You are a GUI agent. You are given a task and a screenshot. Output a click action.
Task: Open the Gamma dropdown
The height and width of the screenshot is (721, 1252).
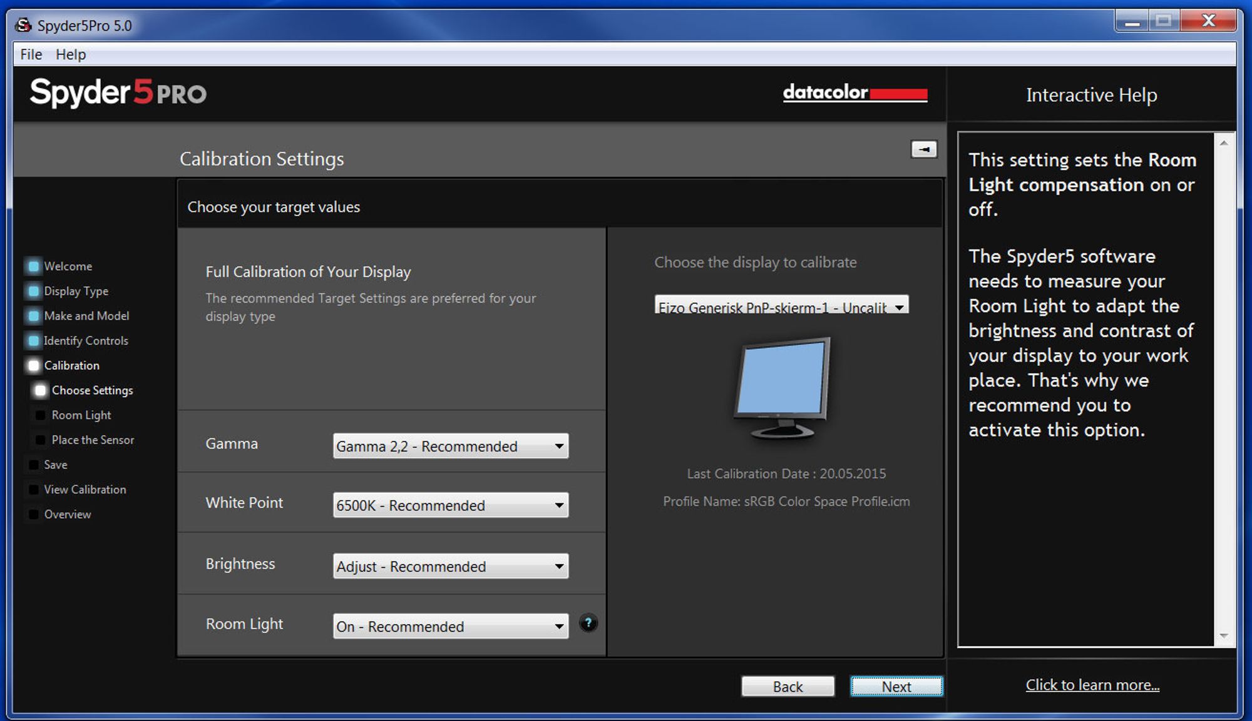(451, 446)
